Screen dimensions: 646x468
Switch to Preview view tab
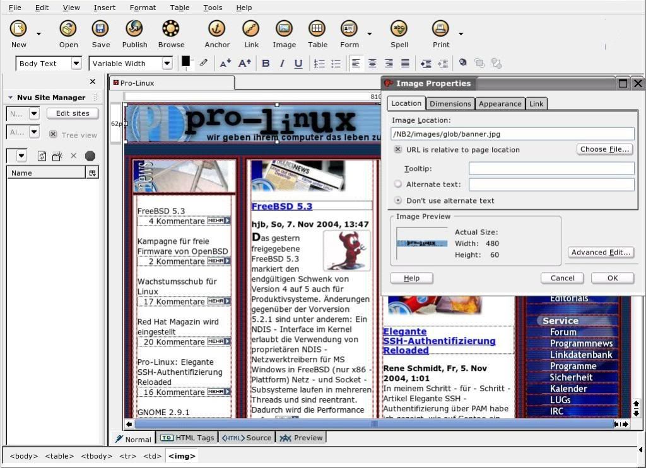click(x=301, y=438)
